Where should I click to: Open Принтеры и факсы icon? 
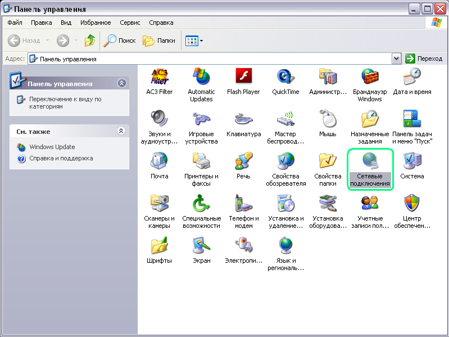pyautogui.click(x=201, y=162)
